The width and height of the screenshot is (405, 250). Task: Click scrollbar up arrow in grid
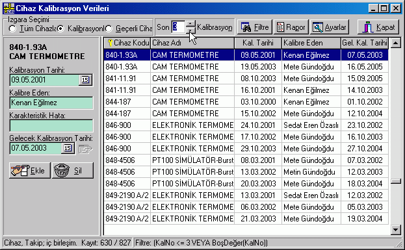pos(396,43)
